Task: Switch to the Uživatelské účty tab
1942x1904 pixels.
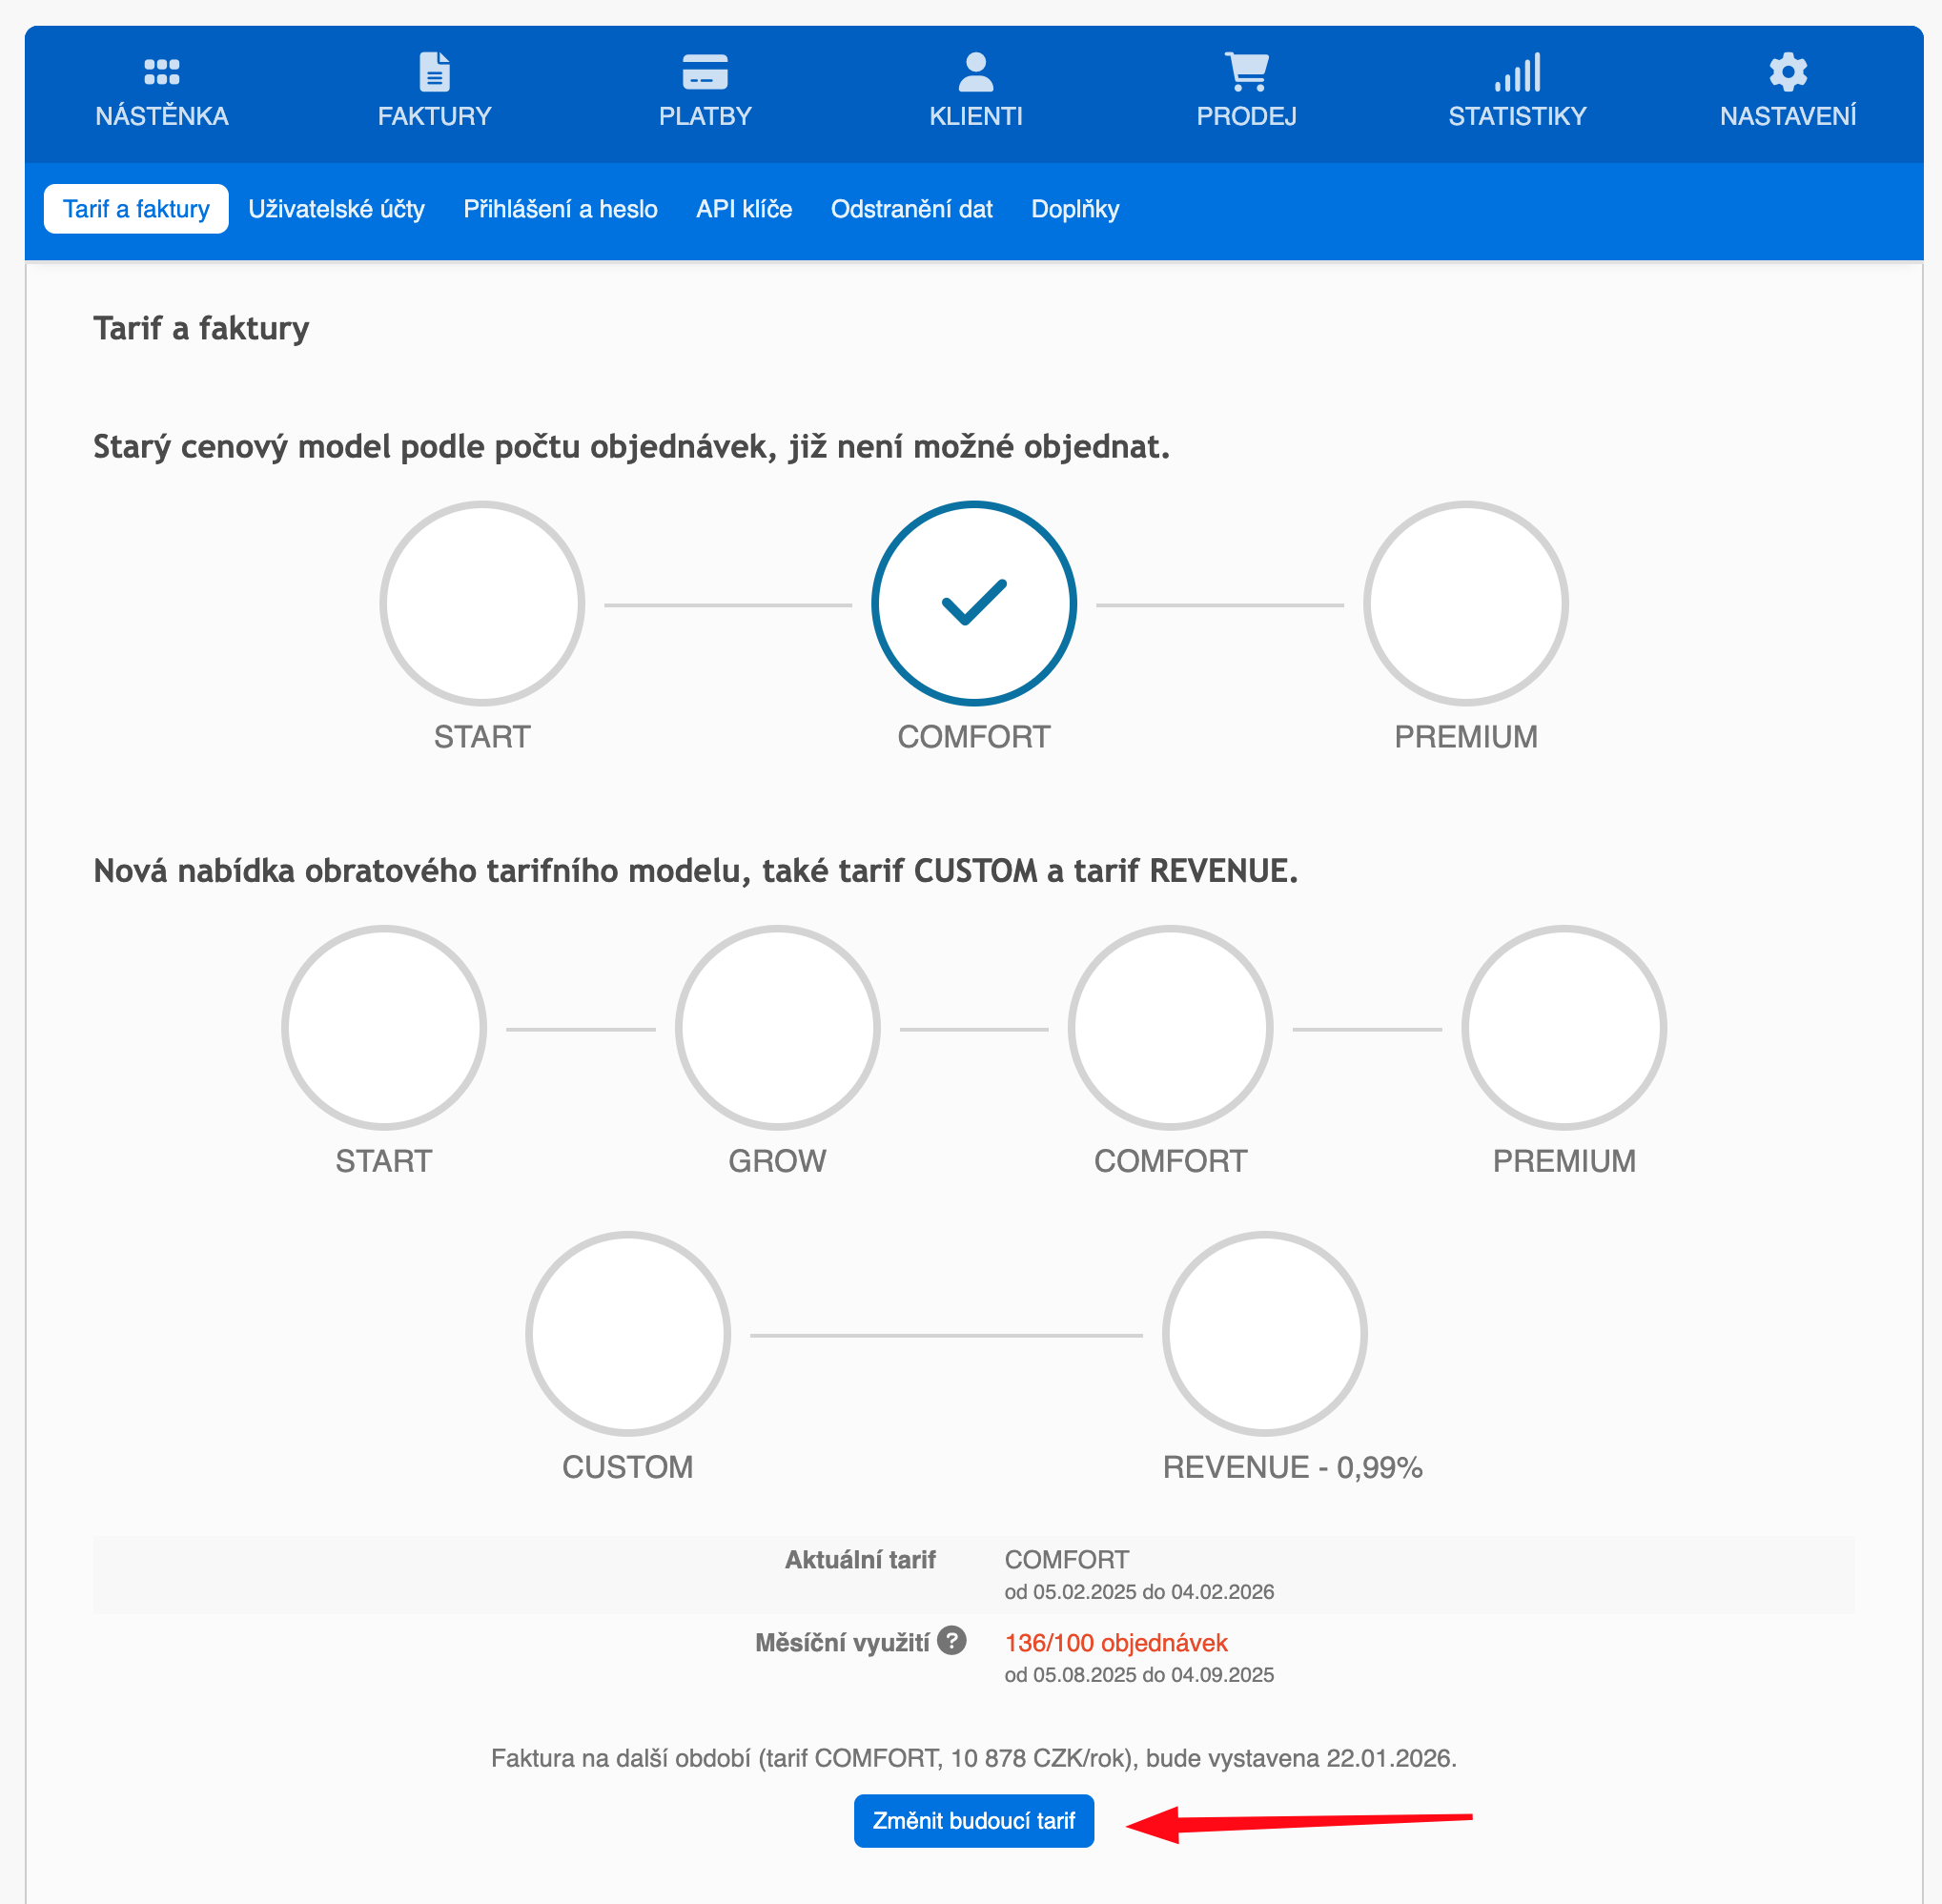Action: 336,209
